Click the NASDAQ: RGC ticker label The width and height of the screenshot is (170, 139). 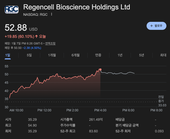coord(35,14)
